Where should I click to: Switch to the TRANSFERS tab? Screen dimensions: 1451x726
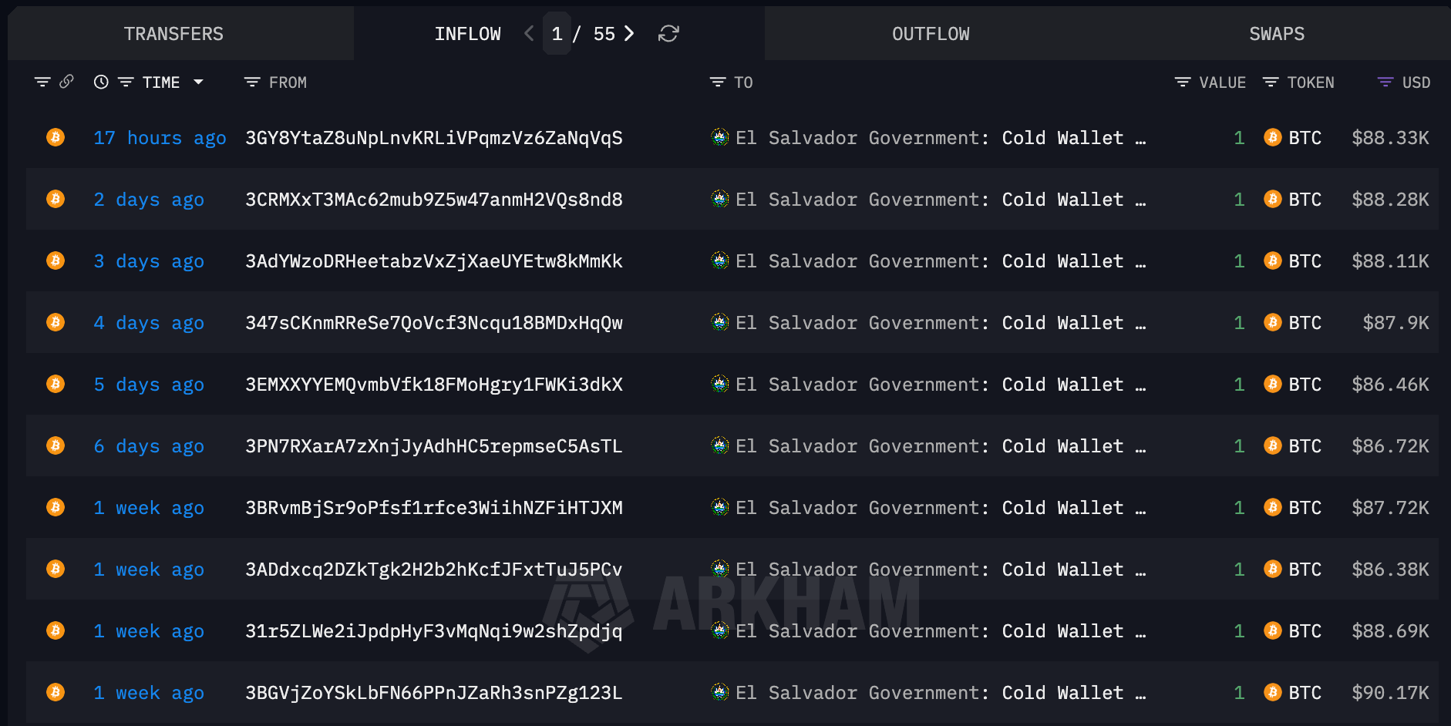[x=173, y=34]
